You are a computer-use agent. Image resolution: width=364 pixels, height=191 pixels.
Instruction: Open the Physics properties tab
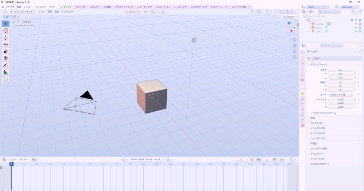coord(302,109)
